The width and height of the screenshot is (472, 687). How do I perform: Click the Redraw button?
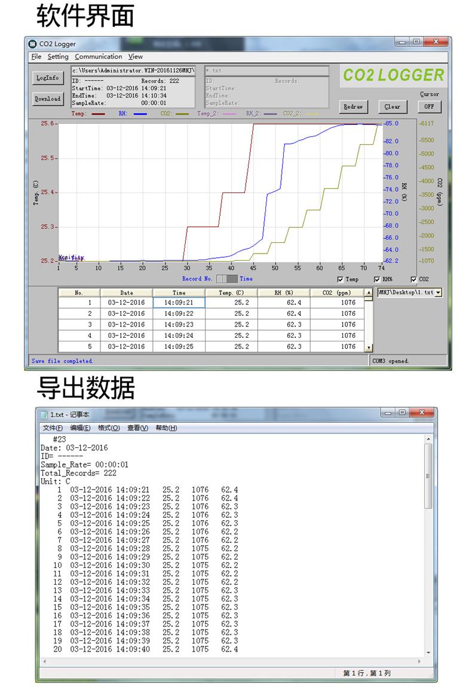pyautogui.click(x=353, y=107)
